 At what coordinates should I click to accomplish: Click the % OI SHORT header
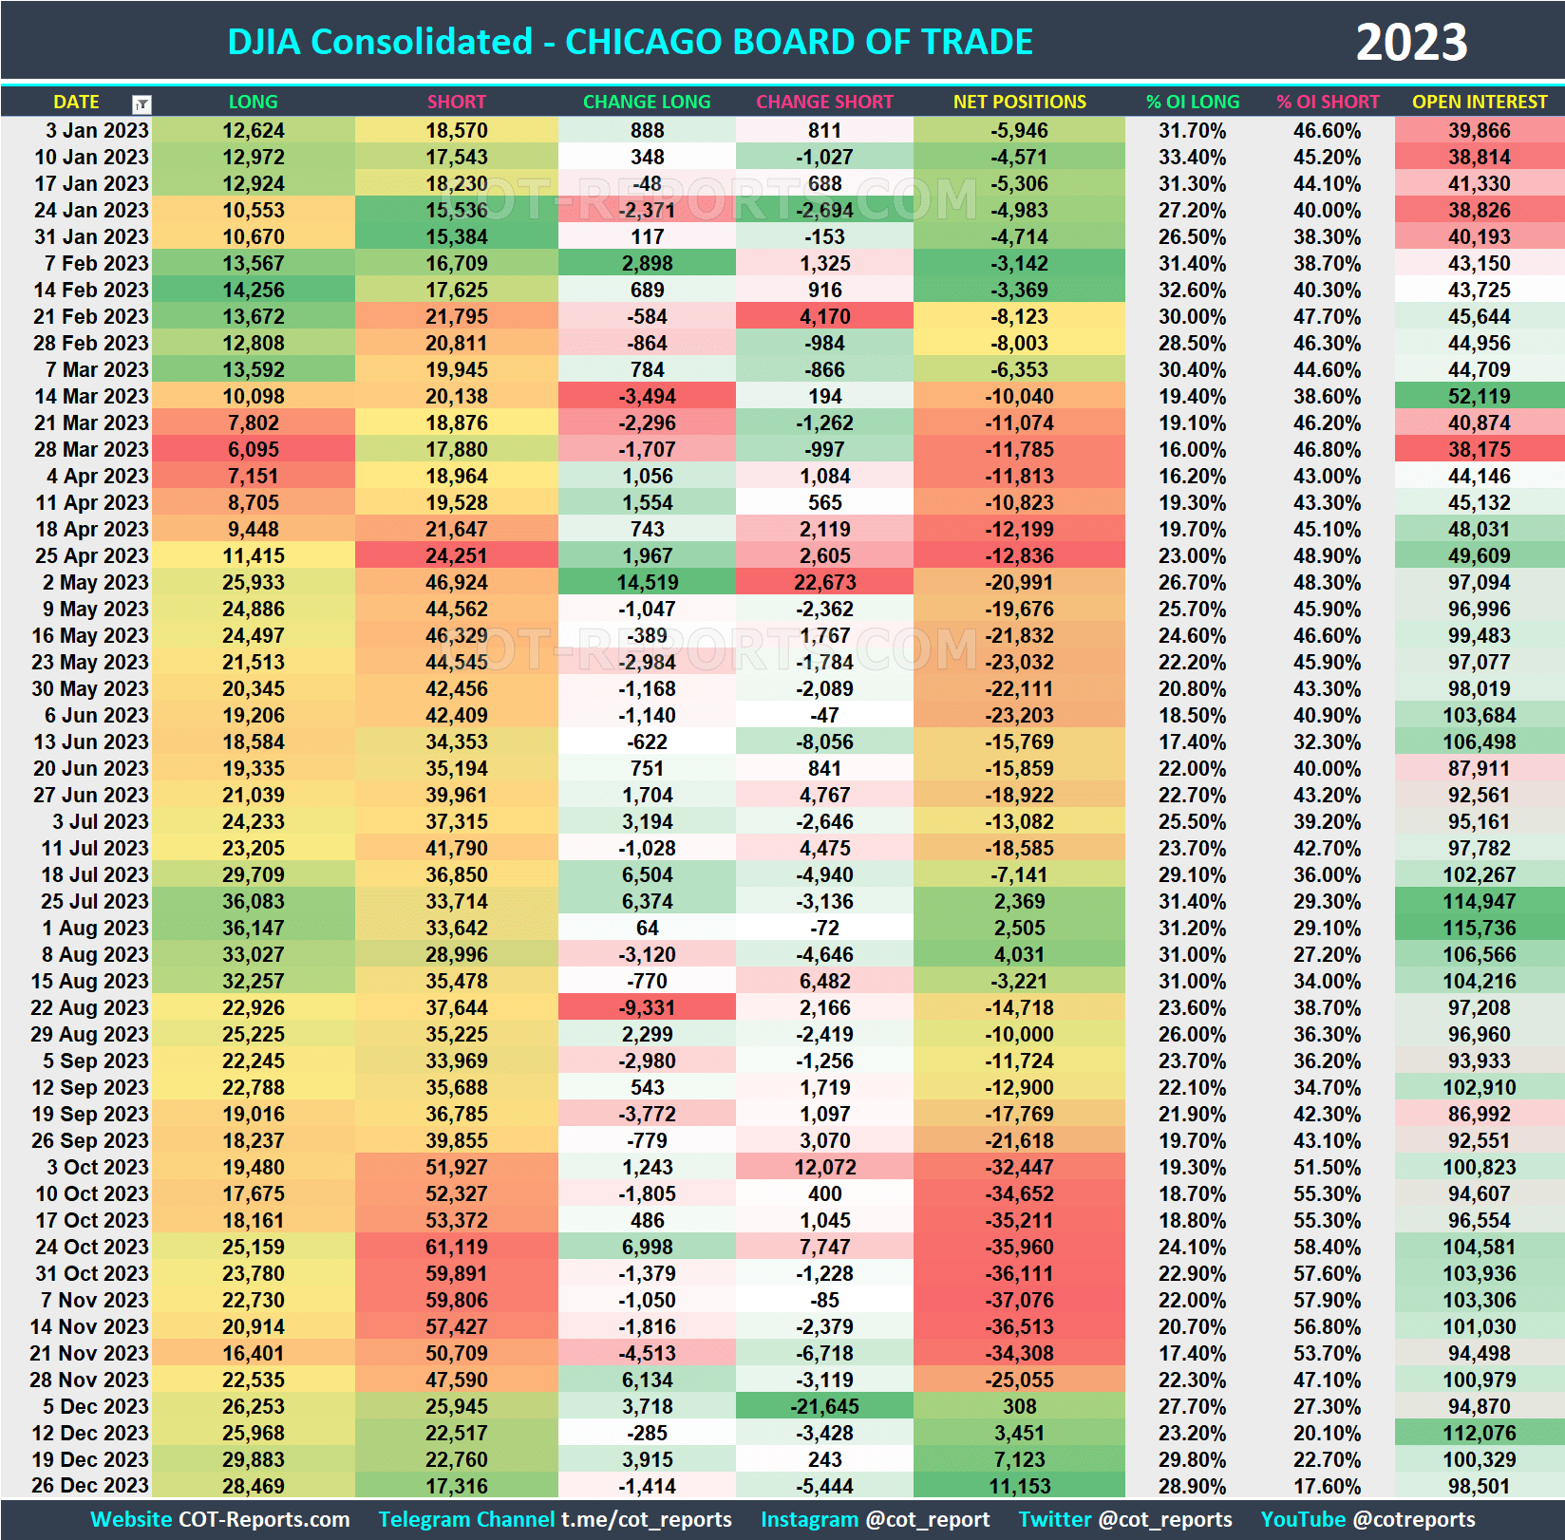tap(1329, 102)
